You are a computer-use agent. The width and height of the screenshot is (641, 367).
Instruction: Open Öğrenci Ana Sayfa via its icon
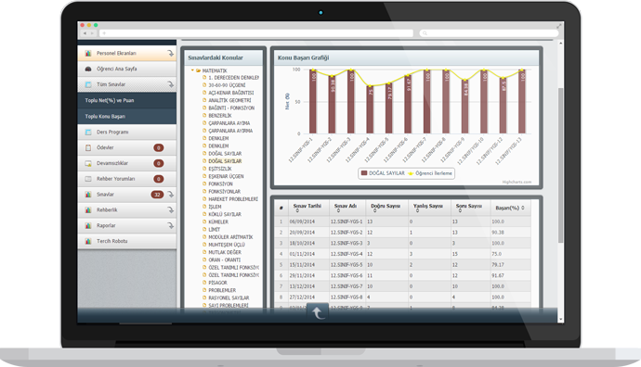88,69
